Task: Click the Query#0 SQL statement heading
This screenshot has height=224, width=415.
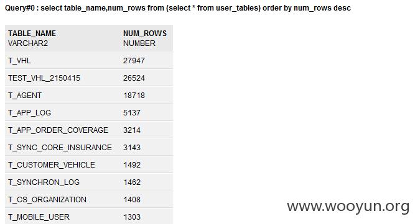Action: tap(178, 8)
